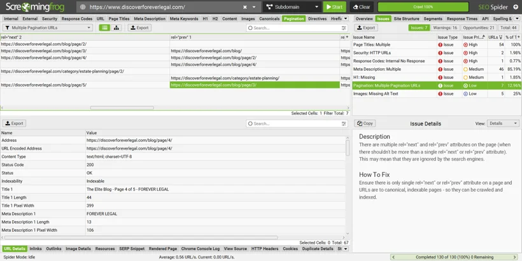This screenshot has height=261, width=522.
Task: Filter by Issues: 7
Action: [419, 28]
